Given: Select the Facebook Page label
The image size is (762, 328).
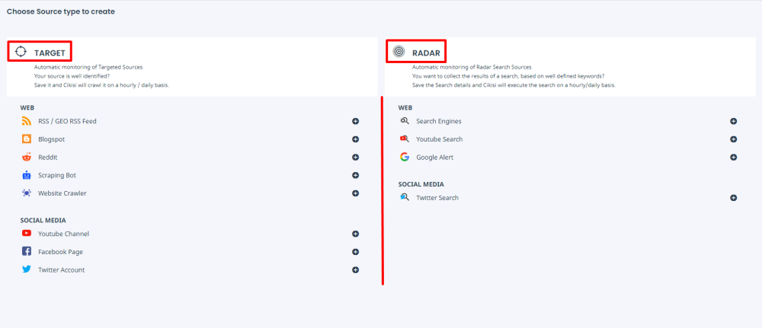Looking at the screenshot, I should tap(61, 252).
